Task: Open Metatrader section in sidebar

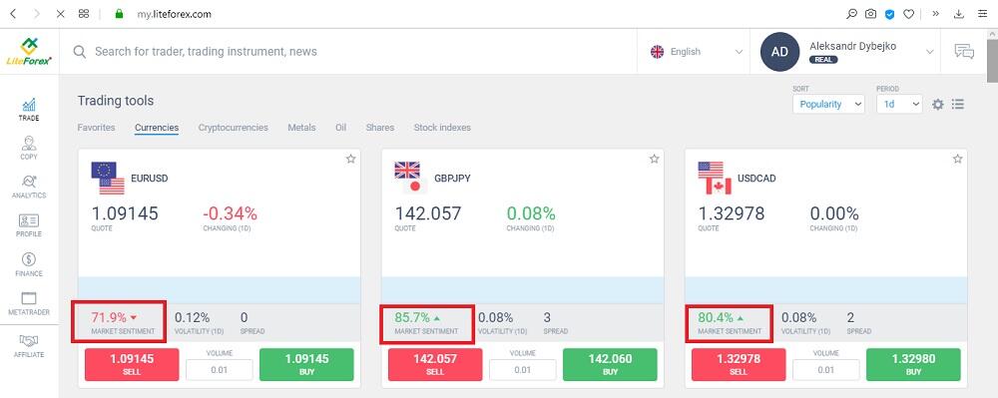Action: click(29, 303)
